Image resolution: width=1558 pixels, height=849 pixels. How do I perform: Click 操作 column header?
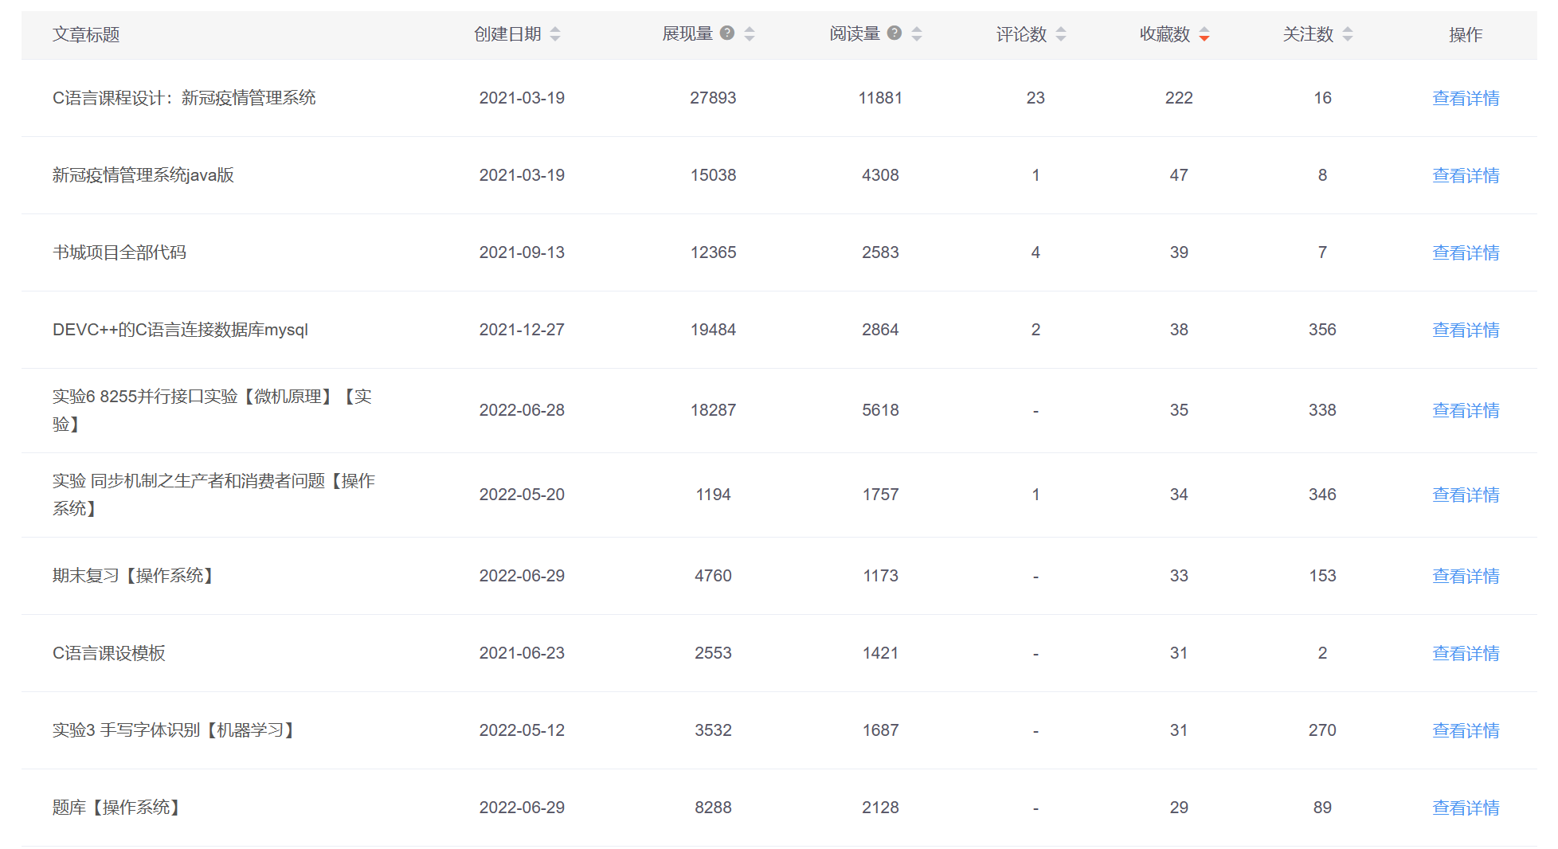[1466, 34]
